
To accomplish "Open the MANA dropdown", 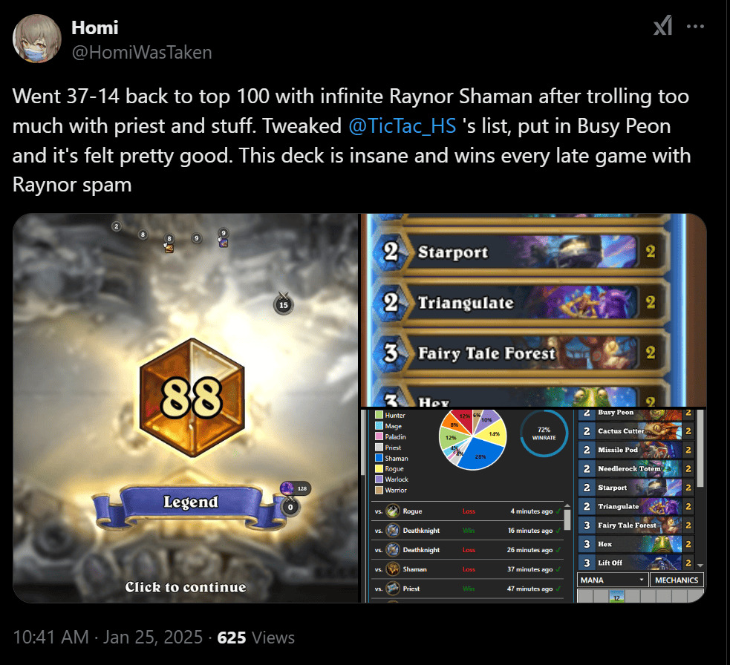I will [612, 580].
